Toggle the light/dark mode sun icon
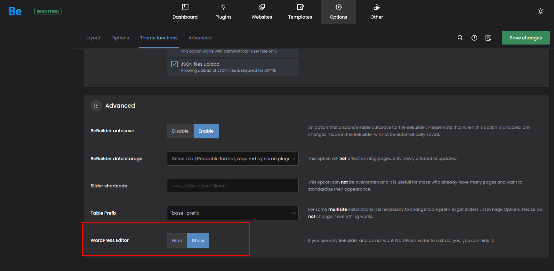The image size is (554, 271). [x=540, y=12]
